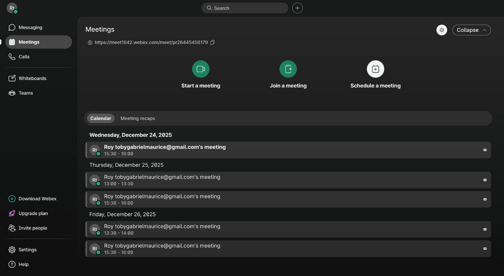Switch to the Calendar tab
504x276 pixels.
pyautogui.click(x=101, y=118)
